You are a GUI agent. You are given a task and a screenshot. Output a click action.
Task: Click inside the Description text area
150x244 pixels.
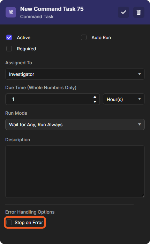coord(75,172)
